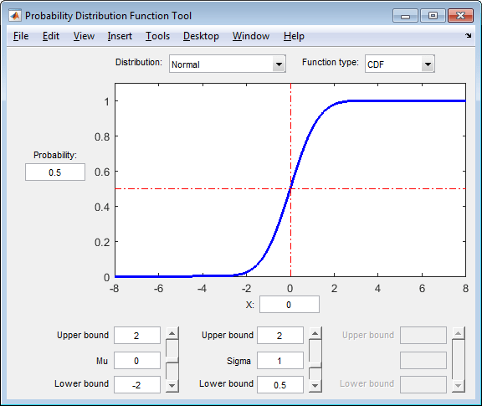The height and width of the screenshot is (406, 482).
Task: Open the Edit menu
Action: pyautogui.click(x=51, y=36)
